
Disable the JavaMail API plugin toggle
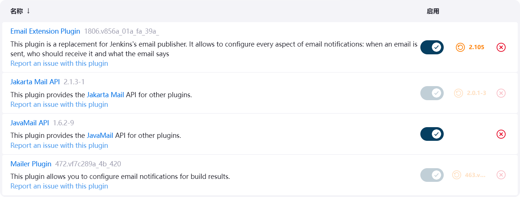[x=432, y=134]
